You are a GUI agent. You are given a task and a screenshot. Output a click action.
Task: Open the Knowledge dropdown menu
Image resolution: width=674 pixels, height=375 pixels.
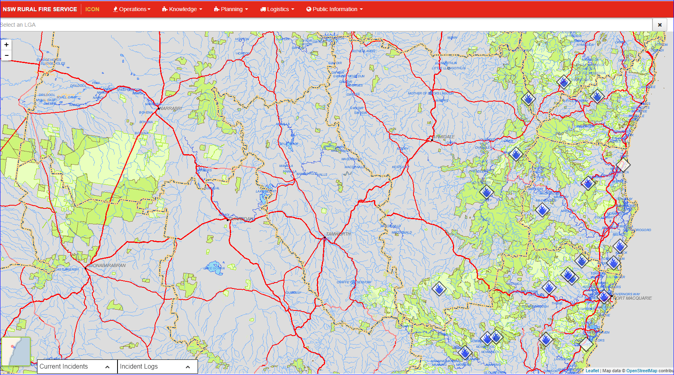click(182, 9)
